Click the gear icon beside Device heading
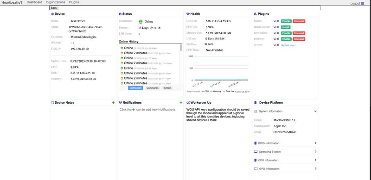371x180 pixels. pos(52,14)
